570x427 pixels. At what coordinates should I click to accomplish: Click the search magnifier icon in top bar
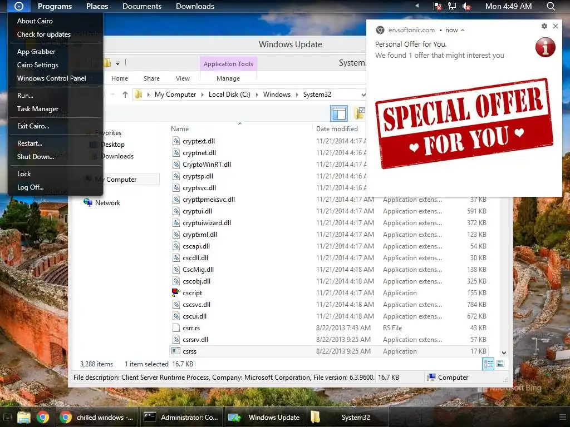click(551, 6)
